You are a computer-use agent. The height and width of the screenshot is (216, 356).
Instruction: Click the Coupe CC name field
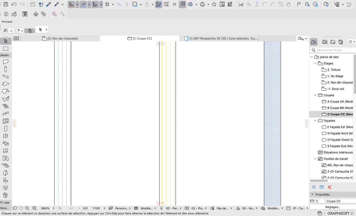tap(341, 201)
